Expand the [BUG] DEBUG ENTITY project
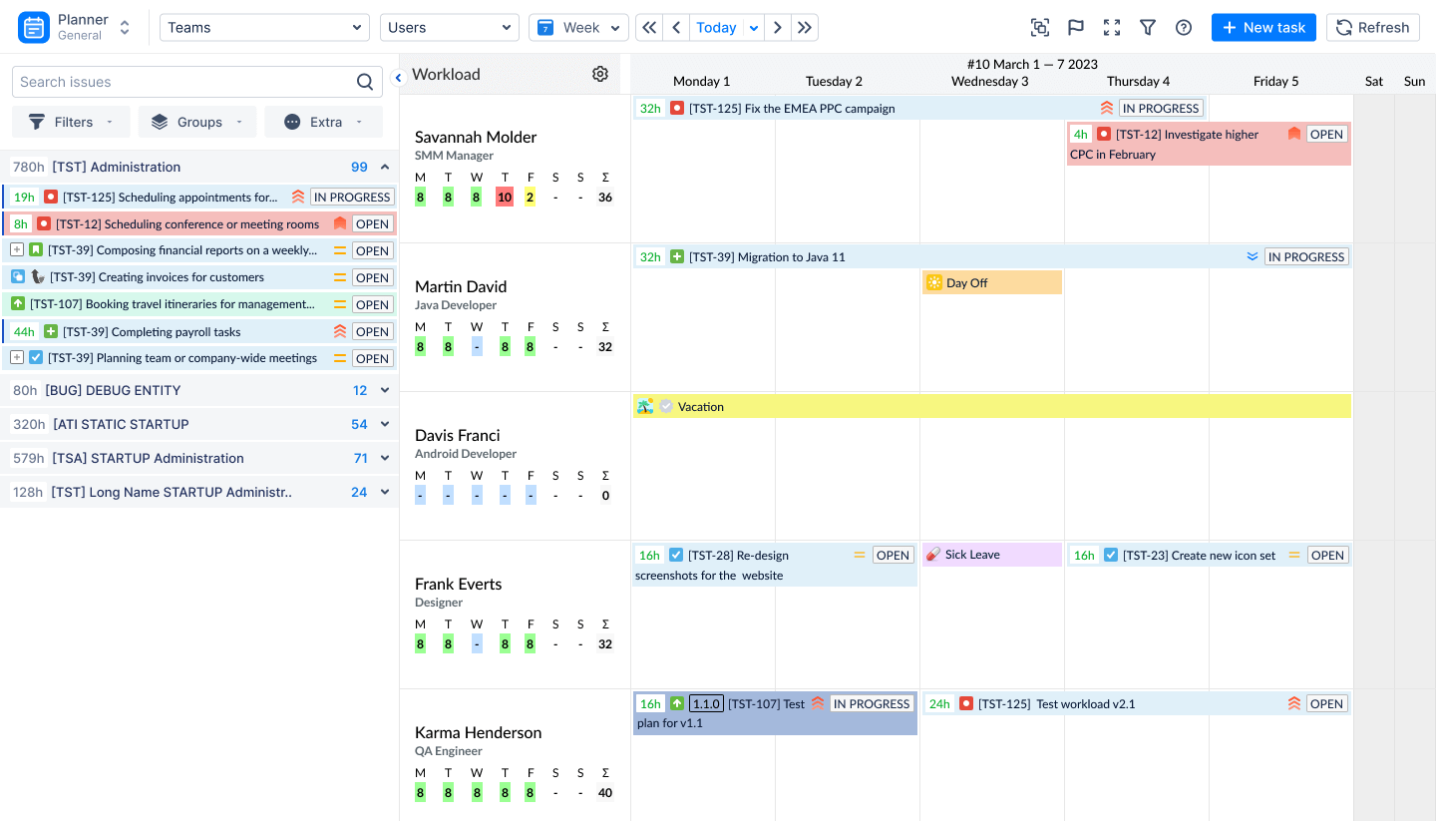The width and height of the screenshot is (1436, 821). (384, 389)
